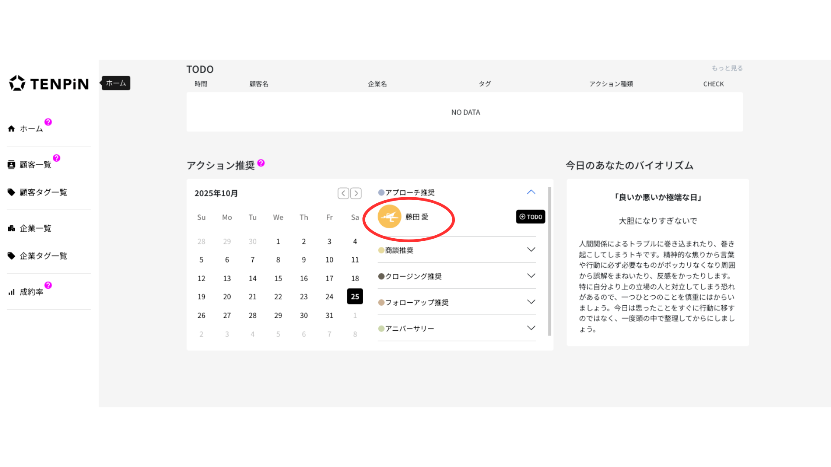The height and width of the screenshot is (467, 831).
Task: Click the もっと見る link
Action: 727,68
